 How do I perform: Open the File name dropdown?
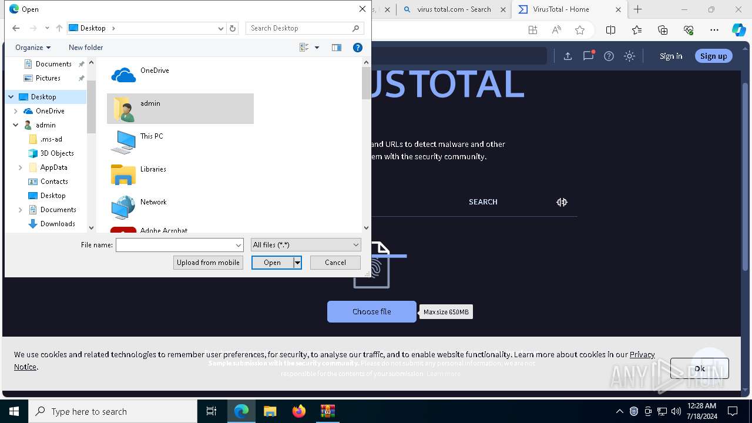click(238, 245)
